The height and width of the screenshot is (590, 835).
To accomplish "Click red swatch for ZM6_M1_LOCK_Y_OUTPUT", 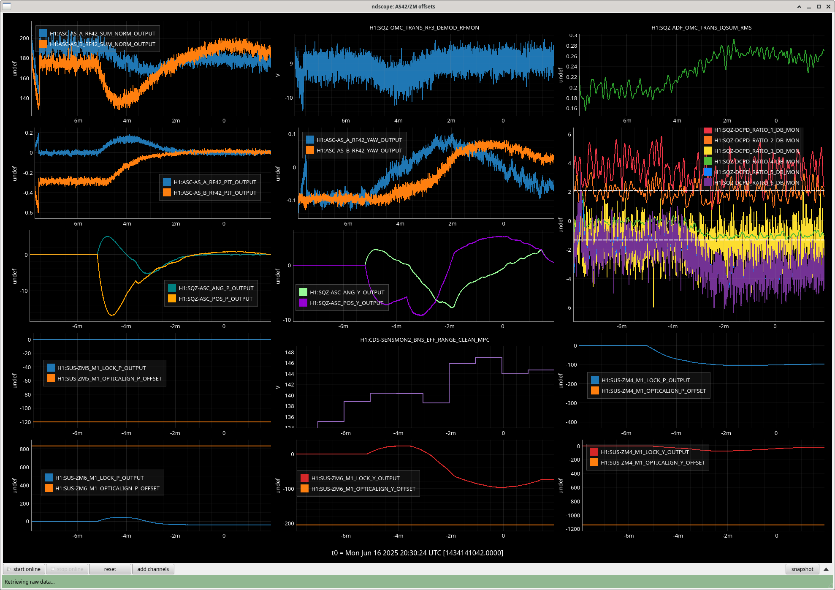I will pyautogui.click(x=305, y=478).
